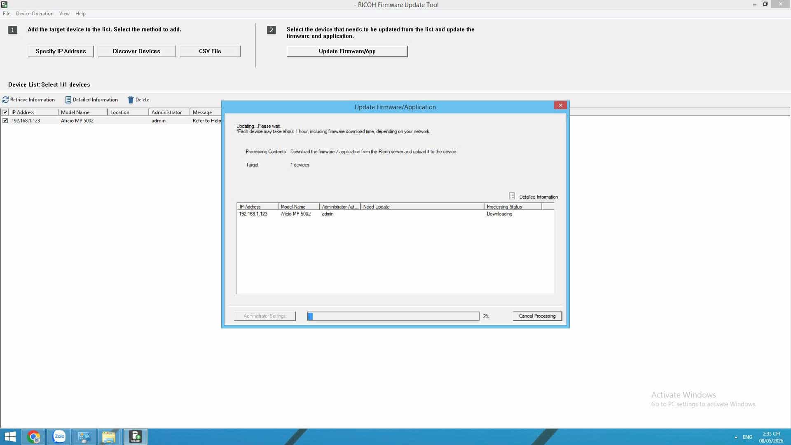
Task: Click the RICOH tool taskbar icon
Action: 135,437
